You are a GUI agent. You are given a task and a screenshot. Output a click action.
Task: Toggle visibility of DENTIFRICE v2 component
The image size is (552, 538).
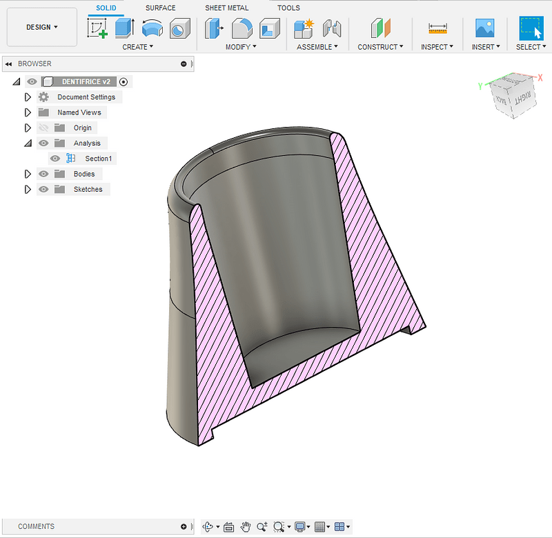[32, 81]
